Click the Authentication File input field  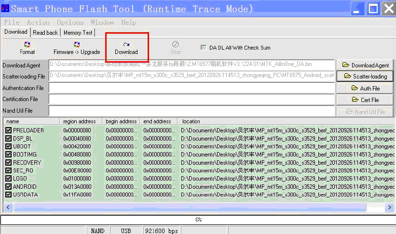click(191, 88)
